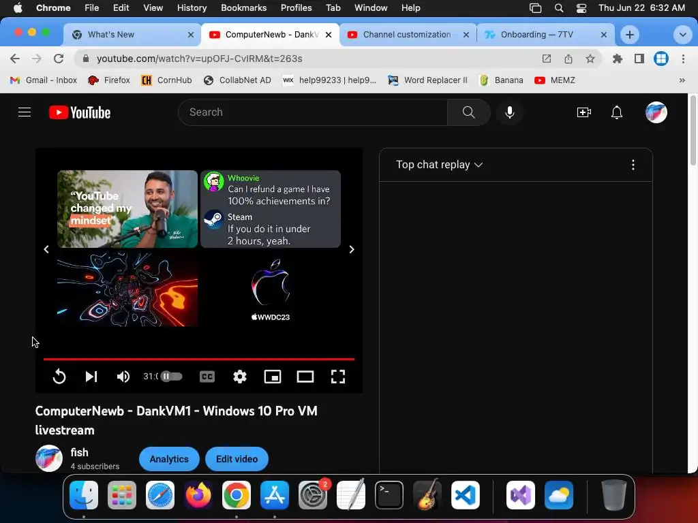Replay the video with replay button

tap(59, 377)
